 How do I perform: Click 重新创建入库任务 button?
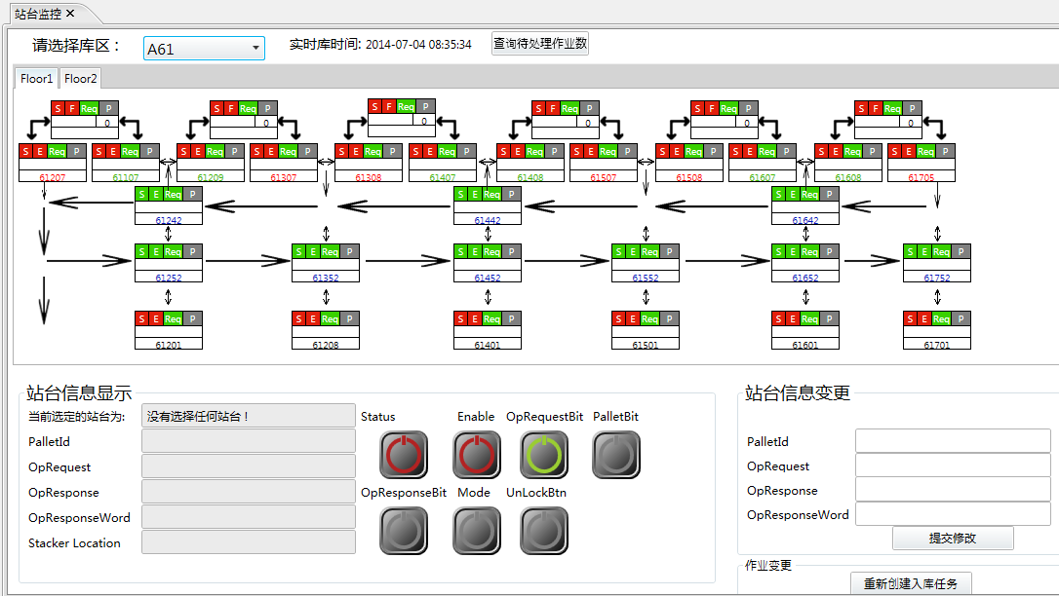pyautogui.click(x=911, y=584)
